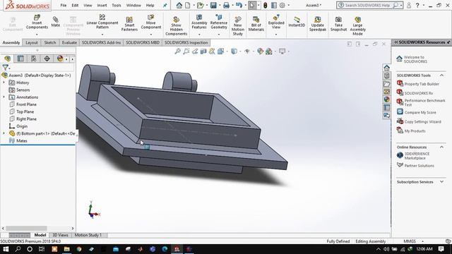Open 3DEXPERIENCE Marketplace link
Screen dimensions: 452x254
pyautogui.click(x=417, y=156)
